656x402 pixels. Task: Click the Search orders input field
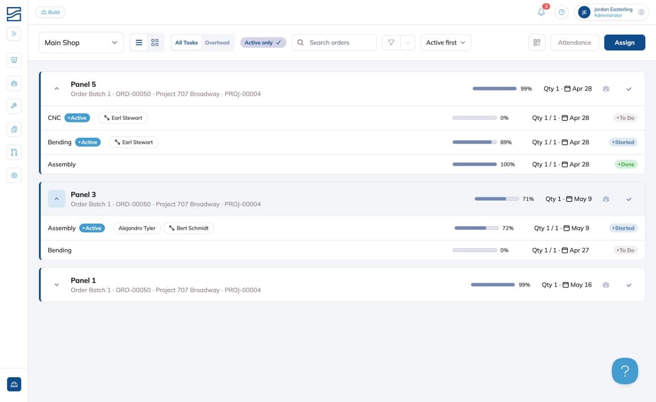[x=334, y=43]
